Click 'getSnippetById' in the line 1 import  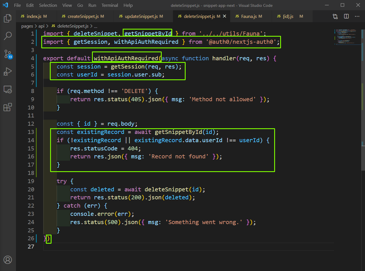148,34
